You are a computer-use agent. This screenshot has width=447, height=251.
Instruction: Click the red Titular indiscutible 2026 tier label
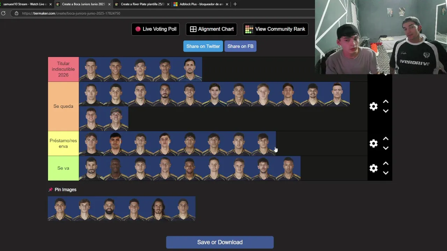(63, 69)
